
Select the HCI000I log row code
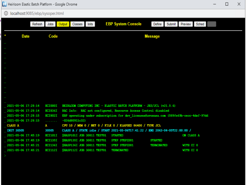pyautogui.click(x=51, y=106)
